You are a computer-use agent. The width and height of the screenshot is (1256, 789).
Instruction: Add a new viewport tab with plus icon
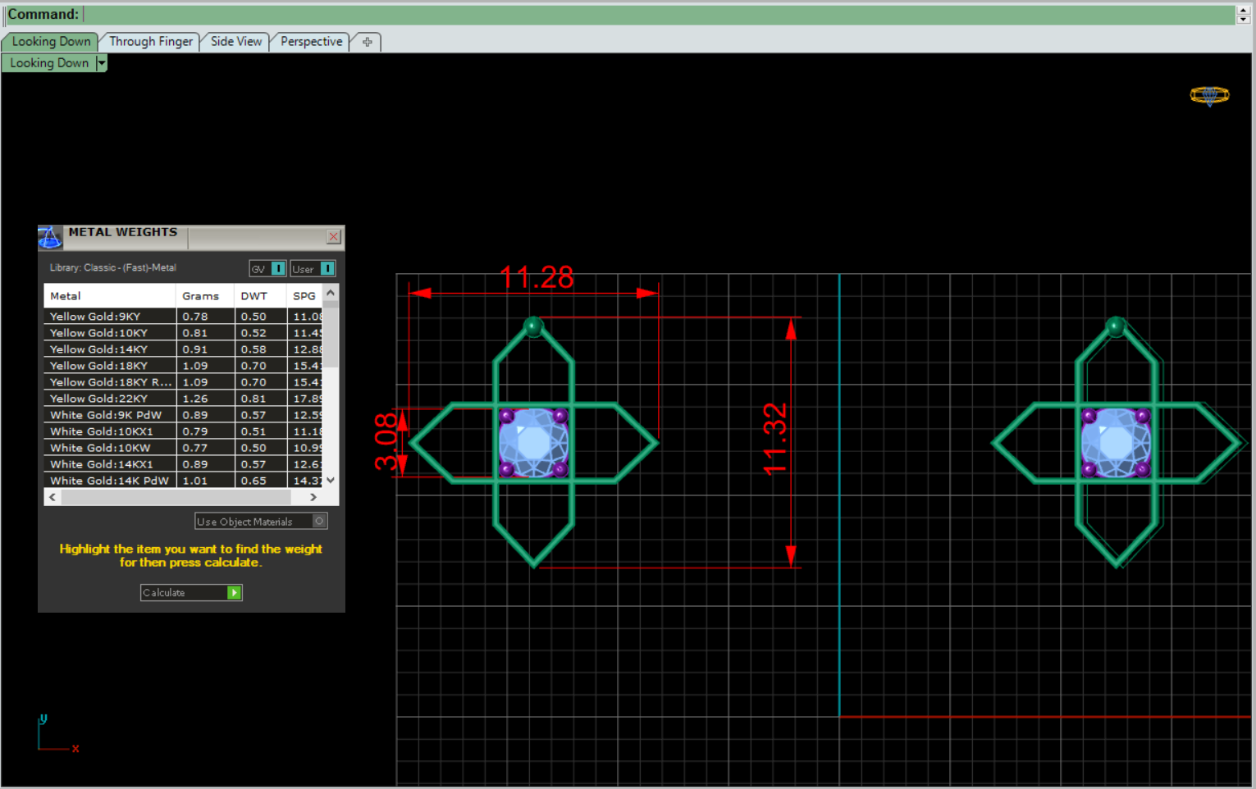(367, 42)
